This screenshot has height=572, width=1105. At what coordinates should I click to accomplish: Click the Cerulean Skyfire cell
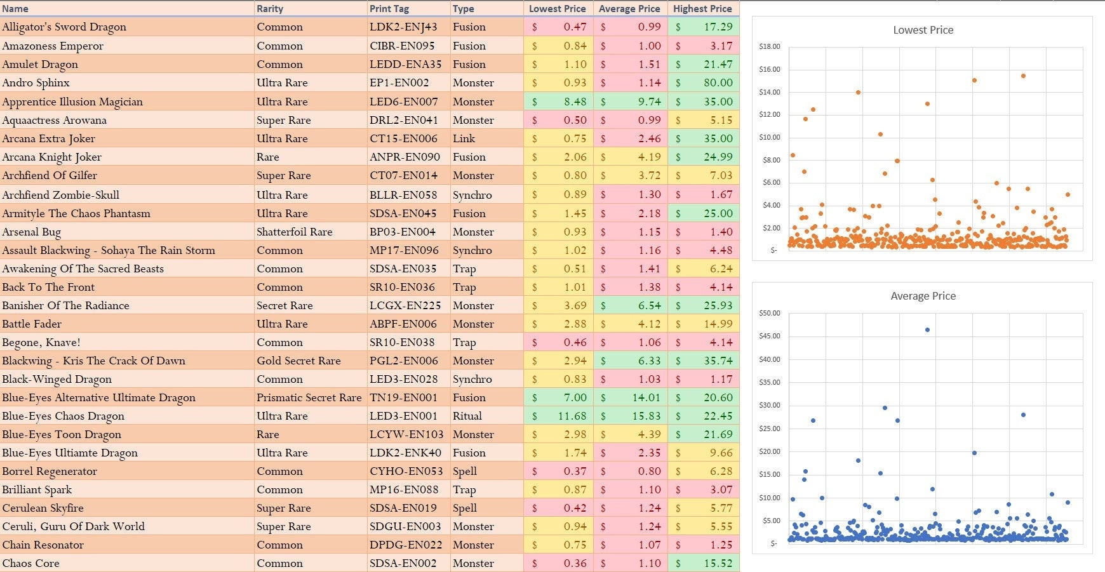[127, 508]
